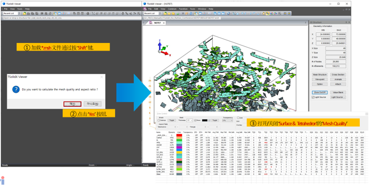Open Recent List dropdown in NOTE7 window
This screenshot has height=185, width=370.
160,13
